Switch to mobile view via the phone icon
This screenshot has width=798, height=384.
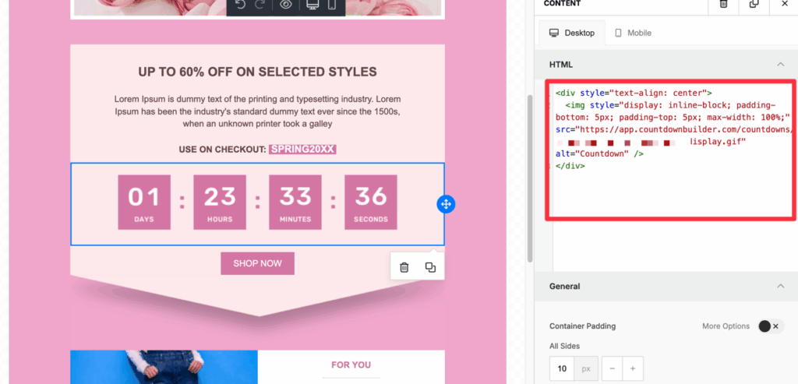pos(332,5)
